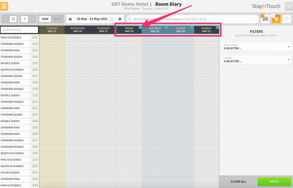Click Standard Queen label for room 104
The image size is (293, 188).
pyautogui.click(x=11, y=57)
